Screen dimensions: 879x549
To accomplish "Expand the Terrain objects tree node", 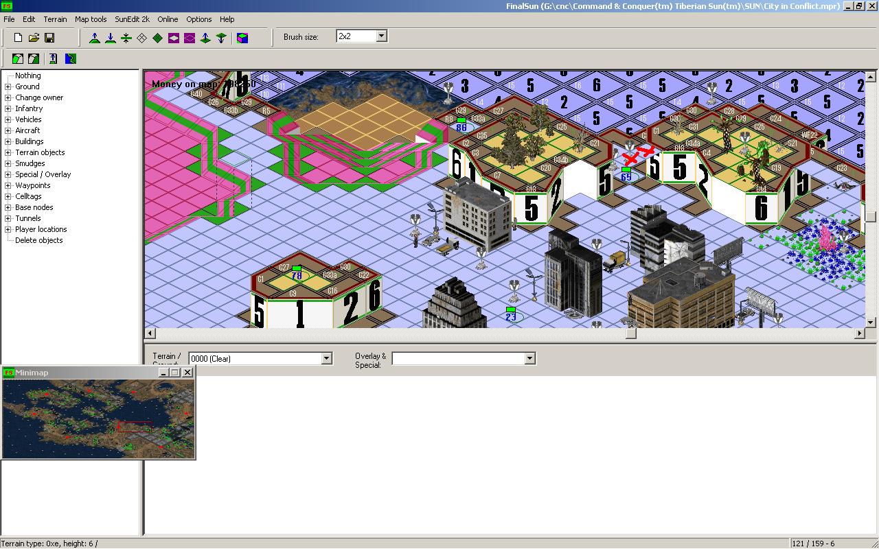I will [8, 152].
